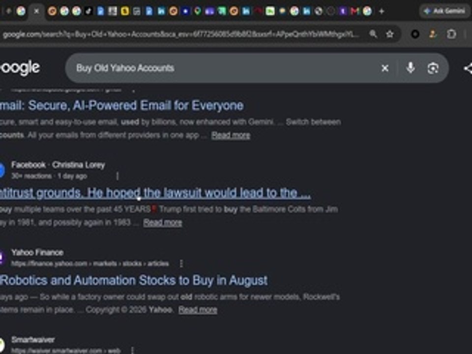Viewport: 472px width, 354px height.
Task: Click Read more under the Facebook result
Action: 163,223
